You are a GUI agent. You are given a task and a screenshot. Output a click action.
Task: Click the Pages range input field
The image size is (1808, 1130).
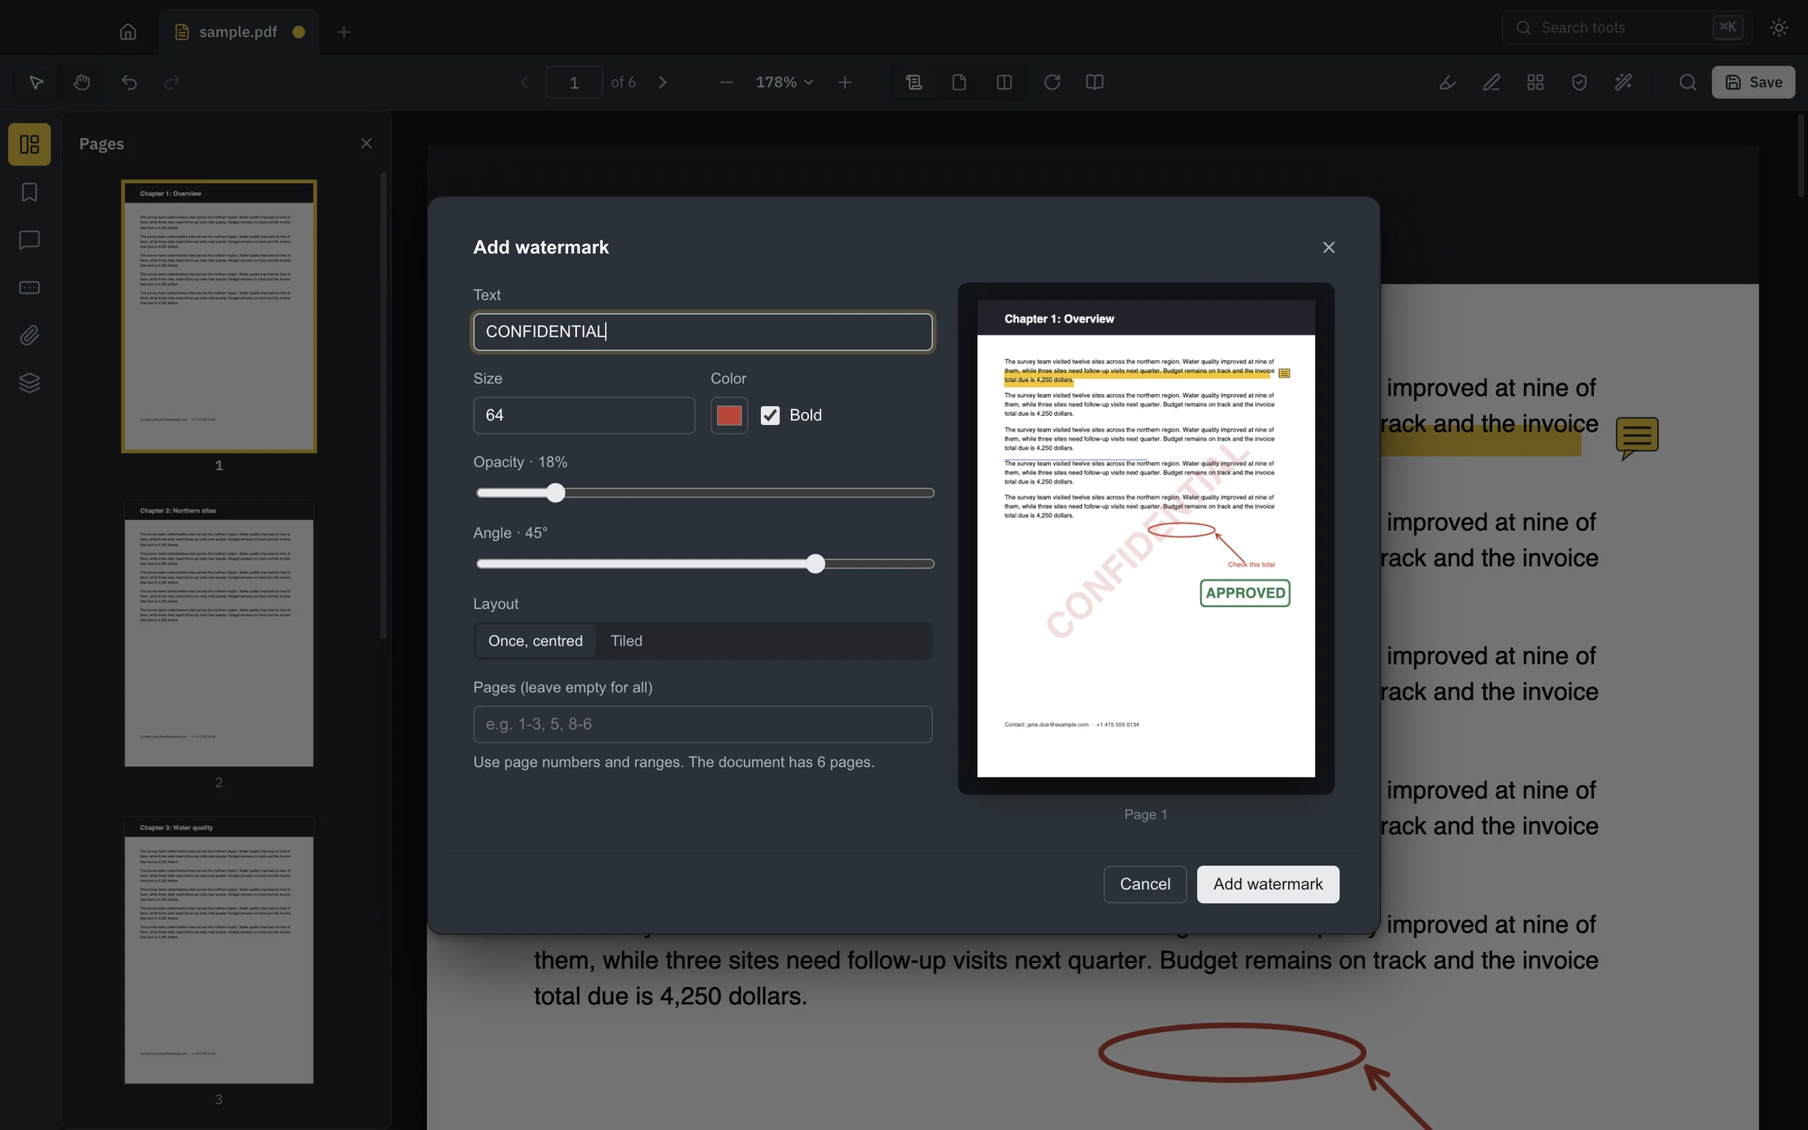(703, 725)
